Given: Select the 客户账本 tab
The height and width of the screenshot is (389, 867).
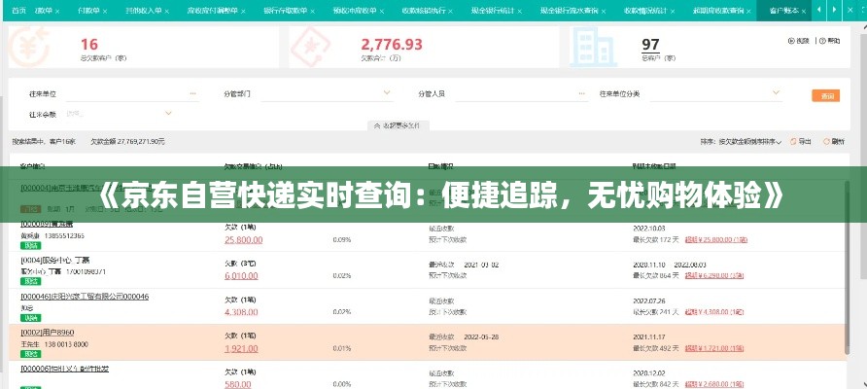Looking at the screenshot, I should 783,11.
